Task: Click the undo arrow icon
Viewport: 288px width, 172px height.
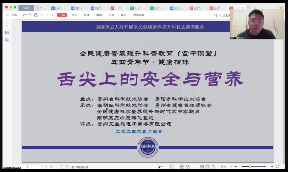Action: 41,15
